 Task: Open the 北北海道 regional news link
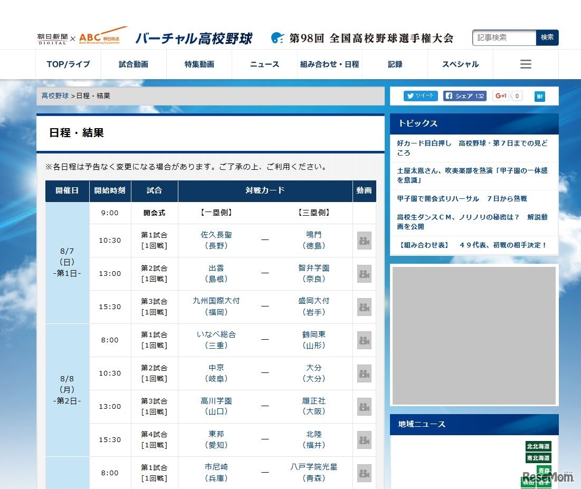tap(538, 446)
